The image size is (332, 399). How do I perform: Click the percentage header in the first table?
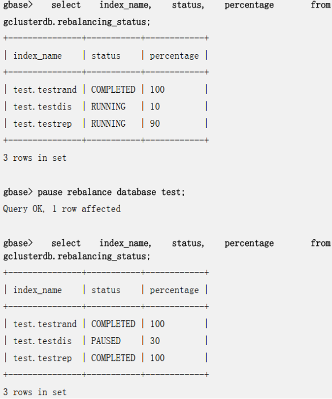click(174, 56)
